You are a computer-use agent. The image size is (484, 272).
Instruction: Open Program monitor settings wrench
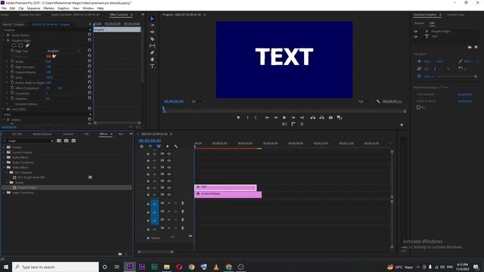coord(378,101)
